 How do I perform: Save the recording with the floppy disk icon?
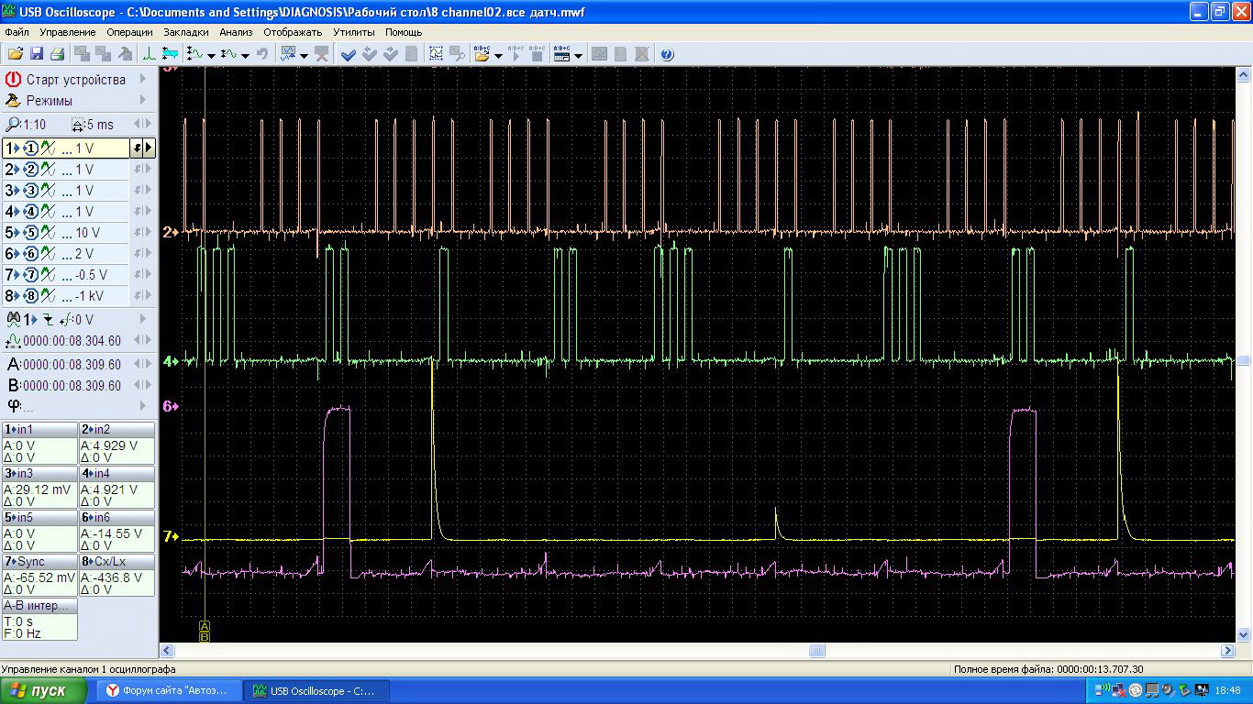point(37,54)
